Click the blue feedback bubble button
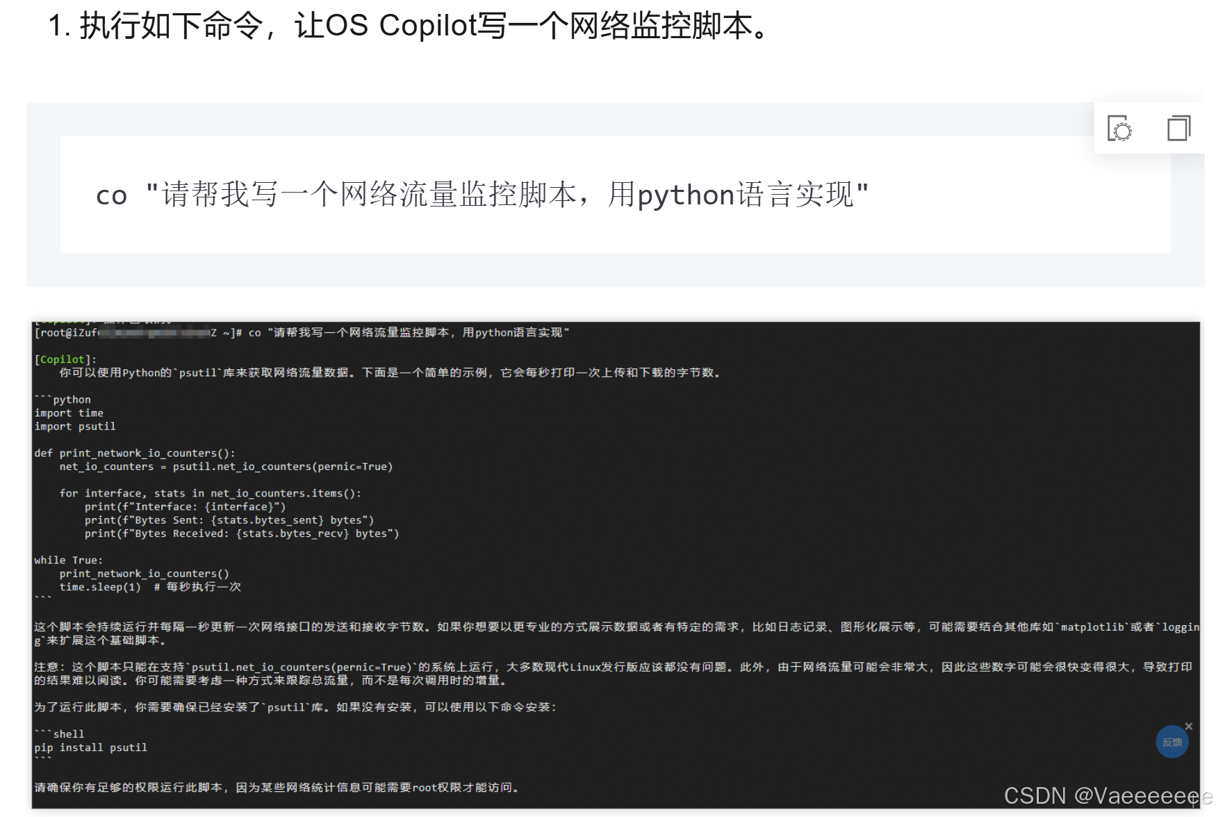Image resolution: width=1216 pixels, height=817 pixels. coord(1172,742)
